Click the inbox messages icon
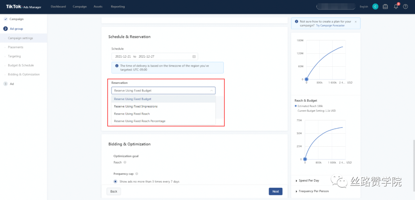 click(385, 7)
